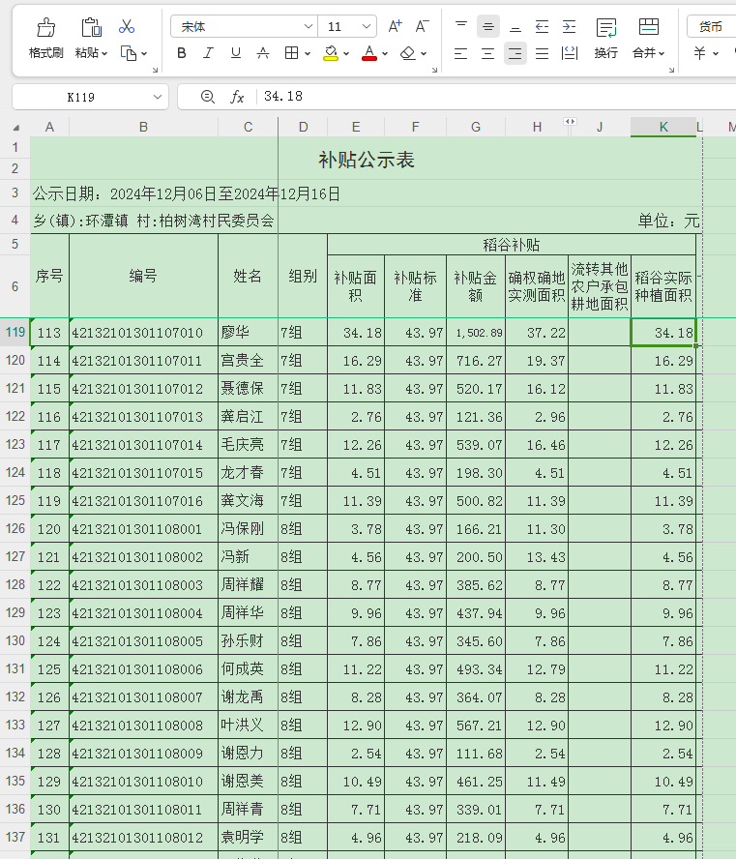Viewport: 736px width, 859px height.
Task: Expand the hidden column I marker
Action: [x=570, y=122]
